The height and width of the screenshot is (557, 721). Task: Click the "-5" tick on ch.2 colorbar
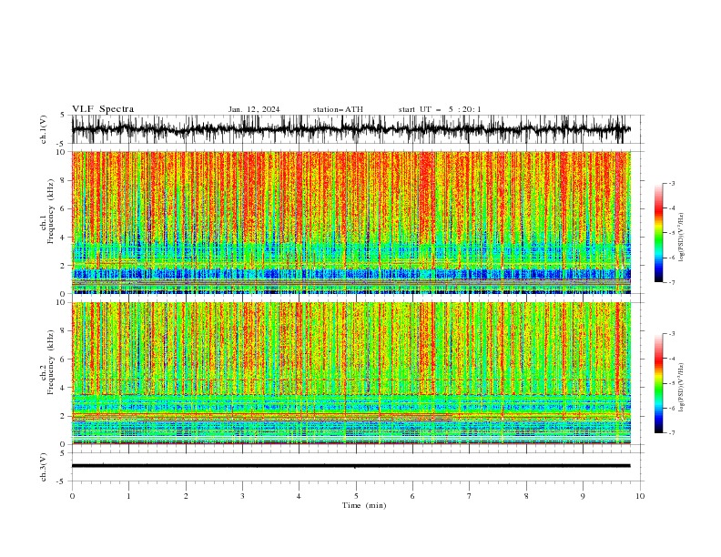[x=672, y=383]
